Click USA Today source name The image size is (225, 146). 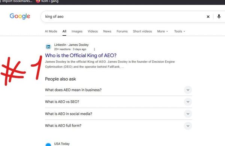[x=62, y=144]
